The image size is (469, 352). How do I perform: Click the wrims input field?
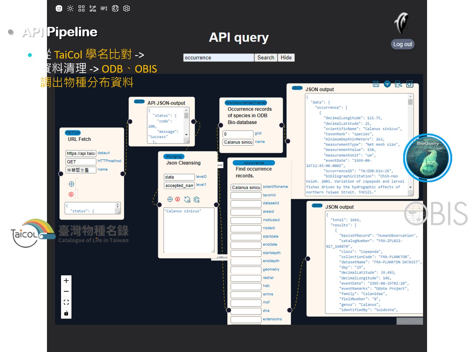pos(246,294)
